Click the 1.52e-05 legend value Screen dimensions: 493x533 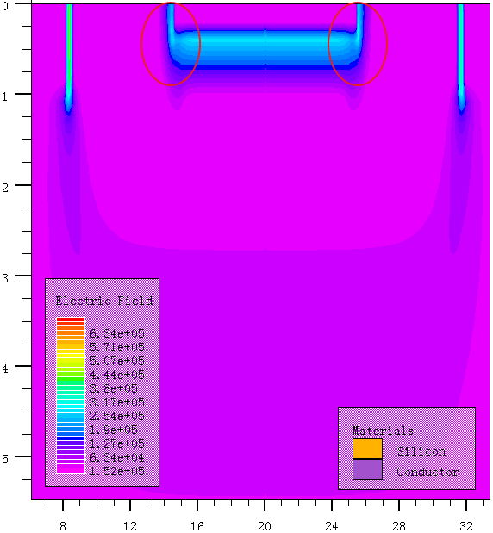pyautogui.click(x=117, y=471)
